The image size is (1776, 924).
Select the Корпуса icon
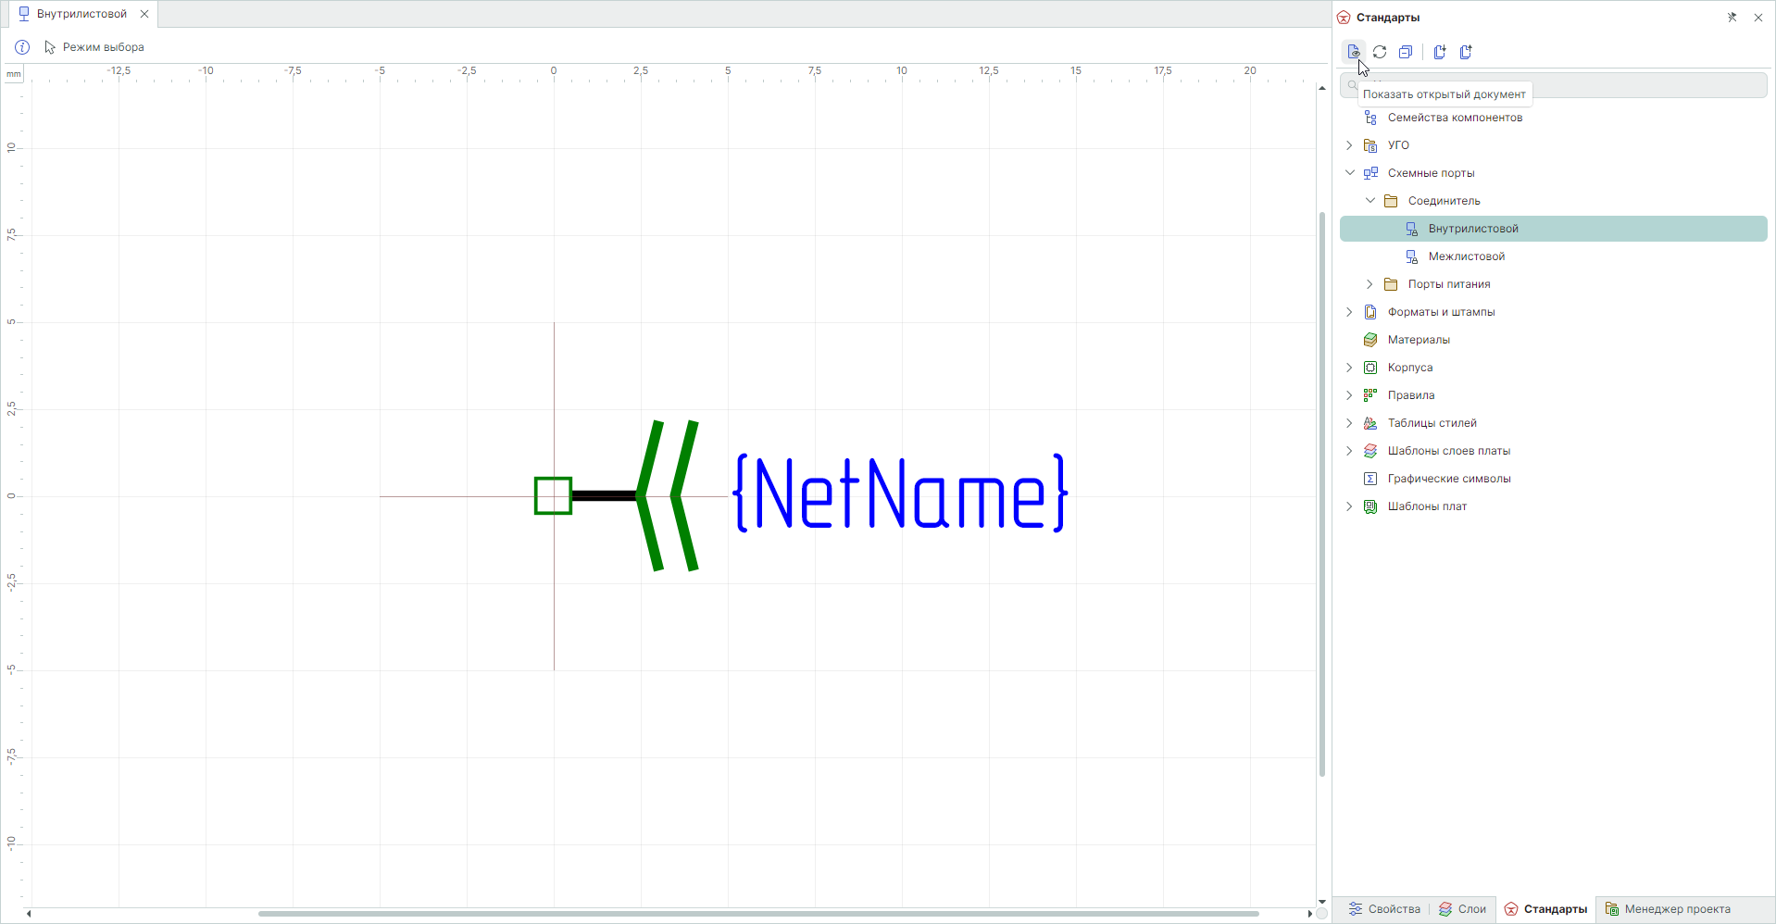1370,368
